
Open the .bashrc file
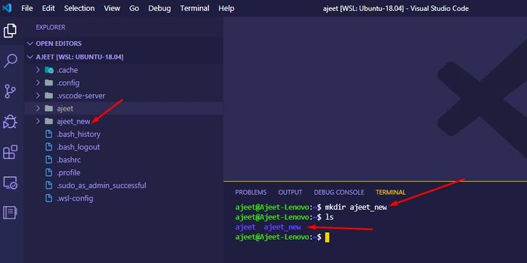[x=69, y=160]
